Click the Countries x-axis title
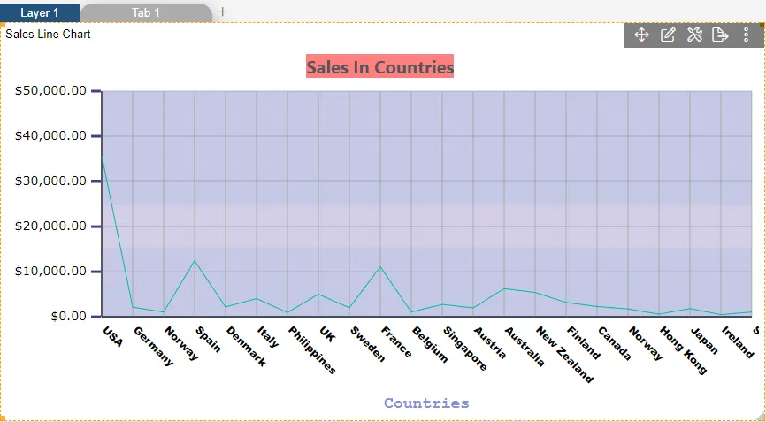 pyautogui.click(x=426, y=403)
